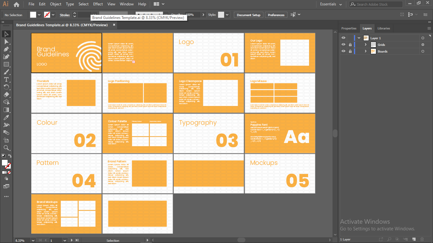Image resolution: width=433 pixels, height=243 pixels.
Task: Click the Fill color swatch in control bar
Action: click(x=33, y=15)
